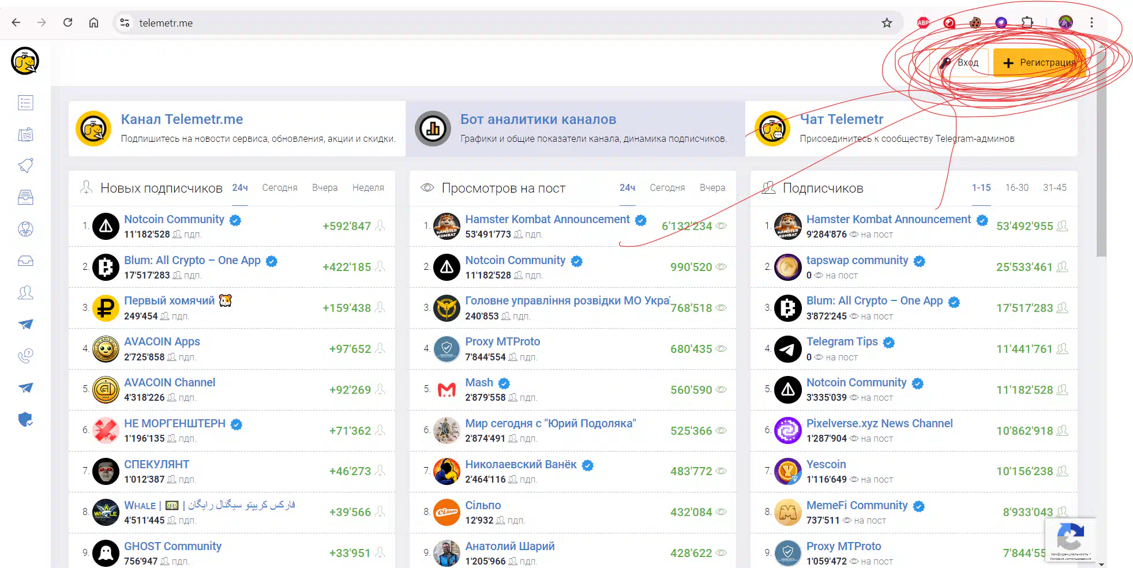Open the browser extensions puzzle menu
Viewport: 1133px width, 568px height.
(x=1027, y=22)
